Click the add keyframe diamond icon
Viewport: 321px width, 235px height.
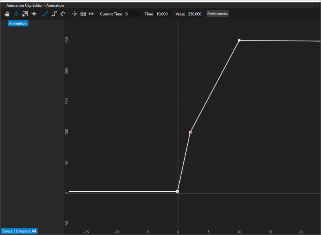34,14
